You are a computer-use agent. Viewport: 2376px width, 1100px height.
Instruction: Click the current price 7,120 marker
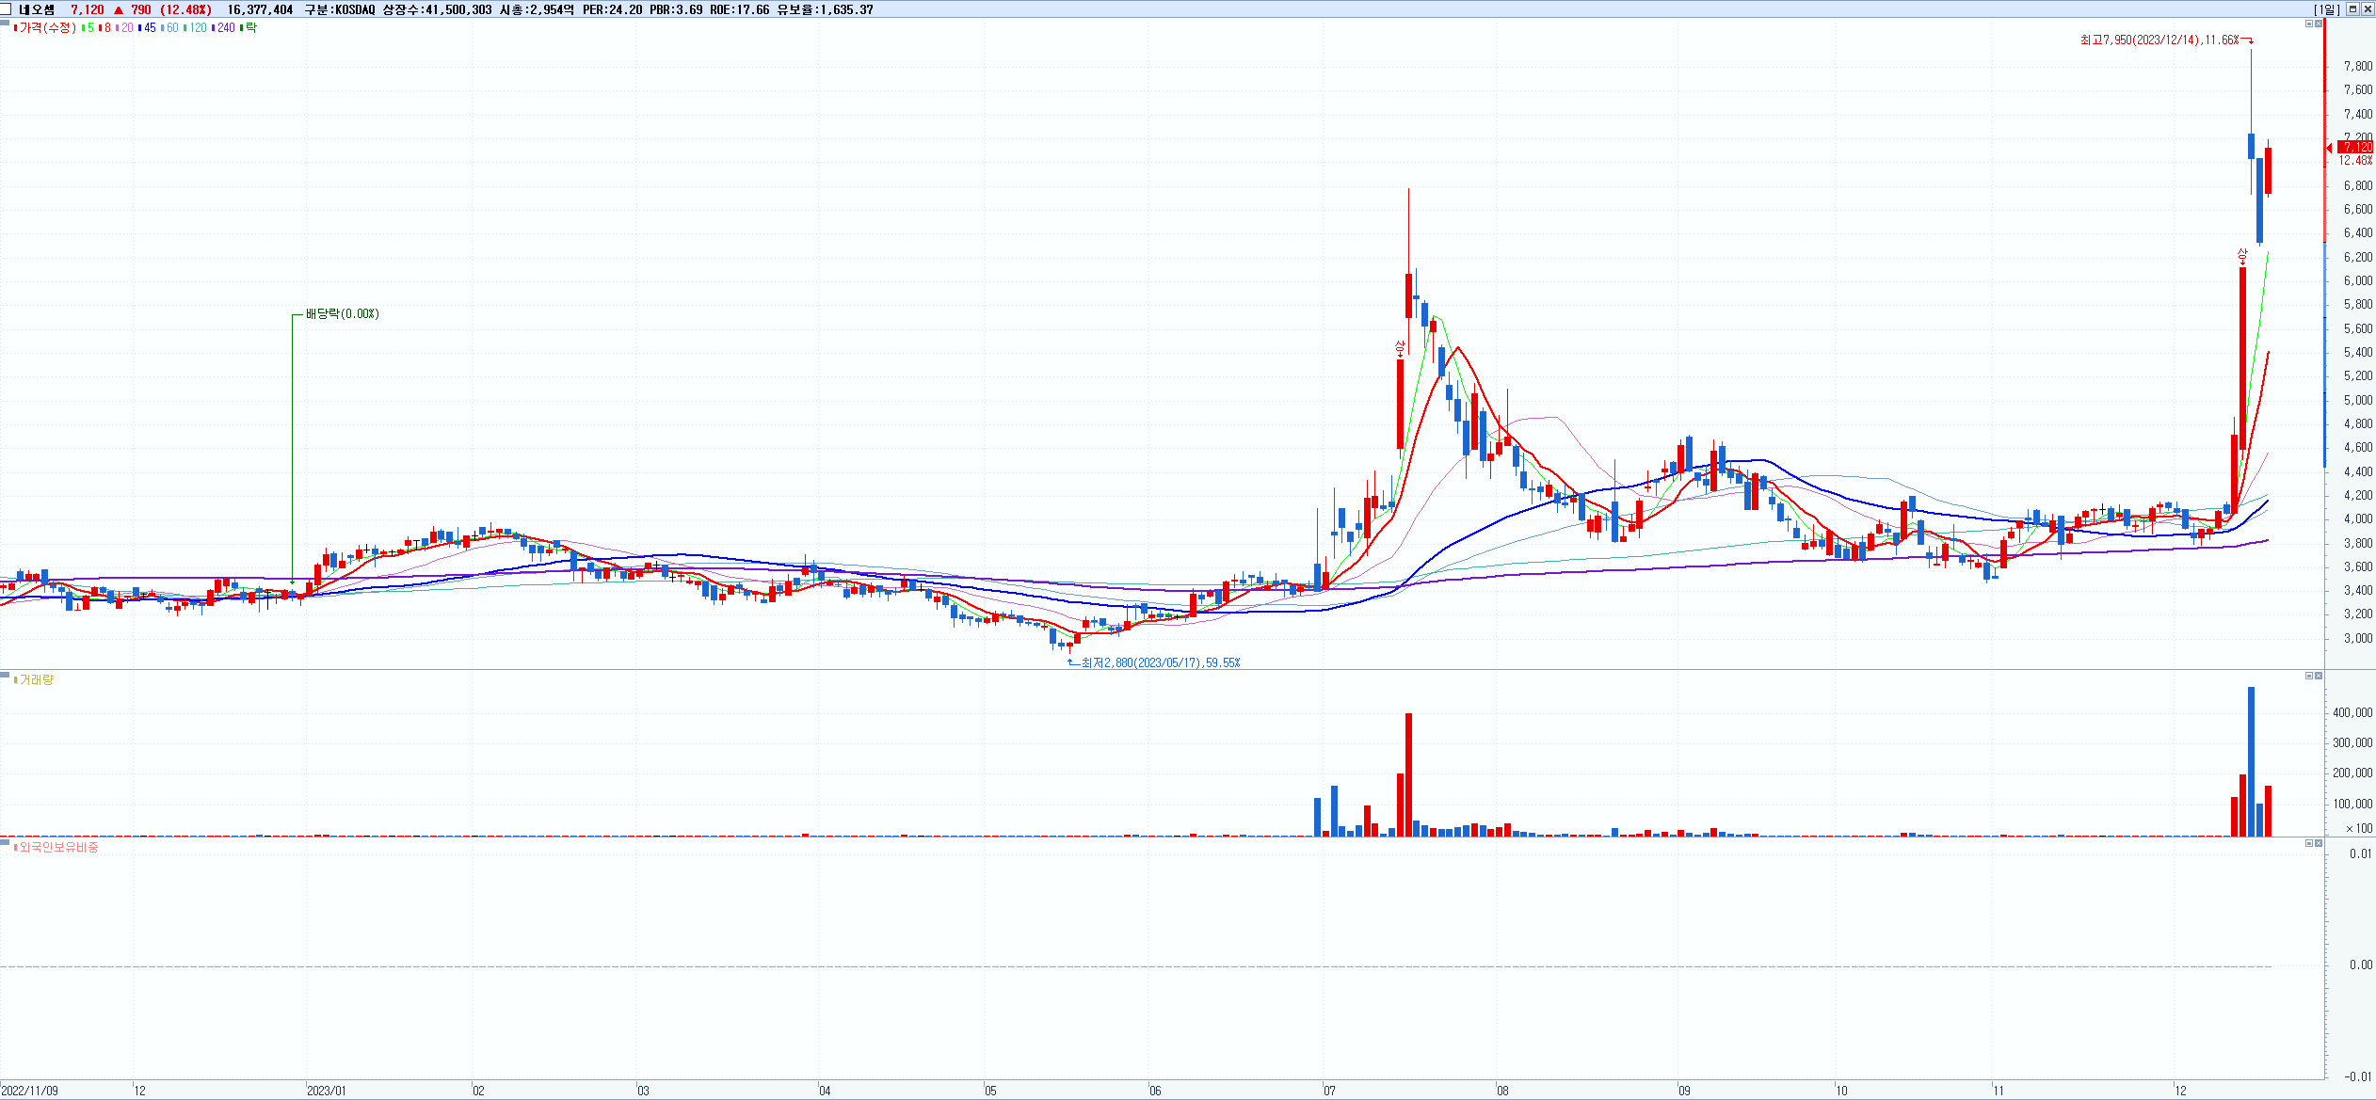click(x=2356, y=147)
